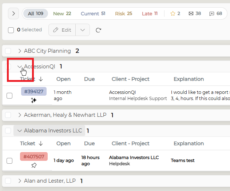The height and width of the screenshot is (191, 230).
Task: Switch to the Late 11 tab
Action: coord(150,13)
